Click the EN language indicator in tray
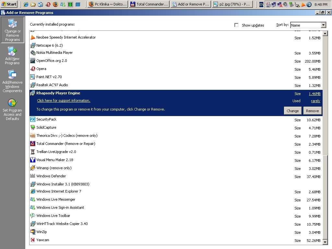This screenshot has width=332, height=249. click(261, 4)
